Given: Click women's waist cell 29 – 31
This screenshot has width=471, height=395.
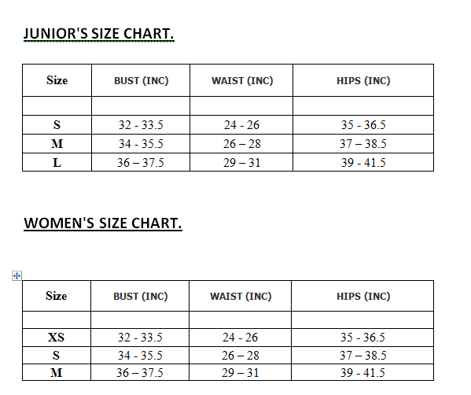Looking at the screenshot, I should coord(241,373).
